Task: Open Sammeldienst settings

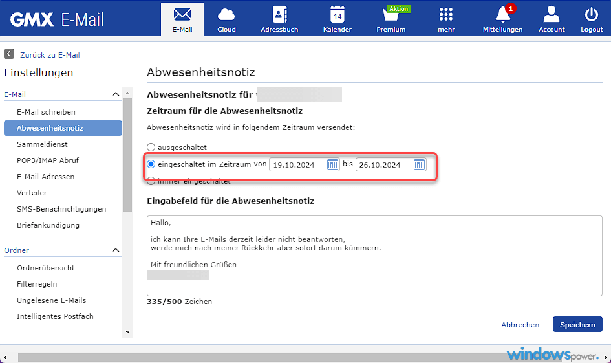Action: click(x=42, y=144)
